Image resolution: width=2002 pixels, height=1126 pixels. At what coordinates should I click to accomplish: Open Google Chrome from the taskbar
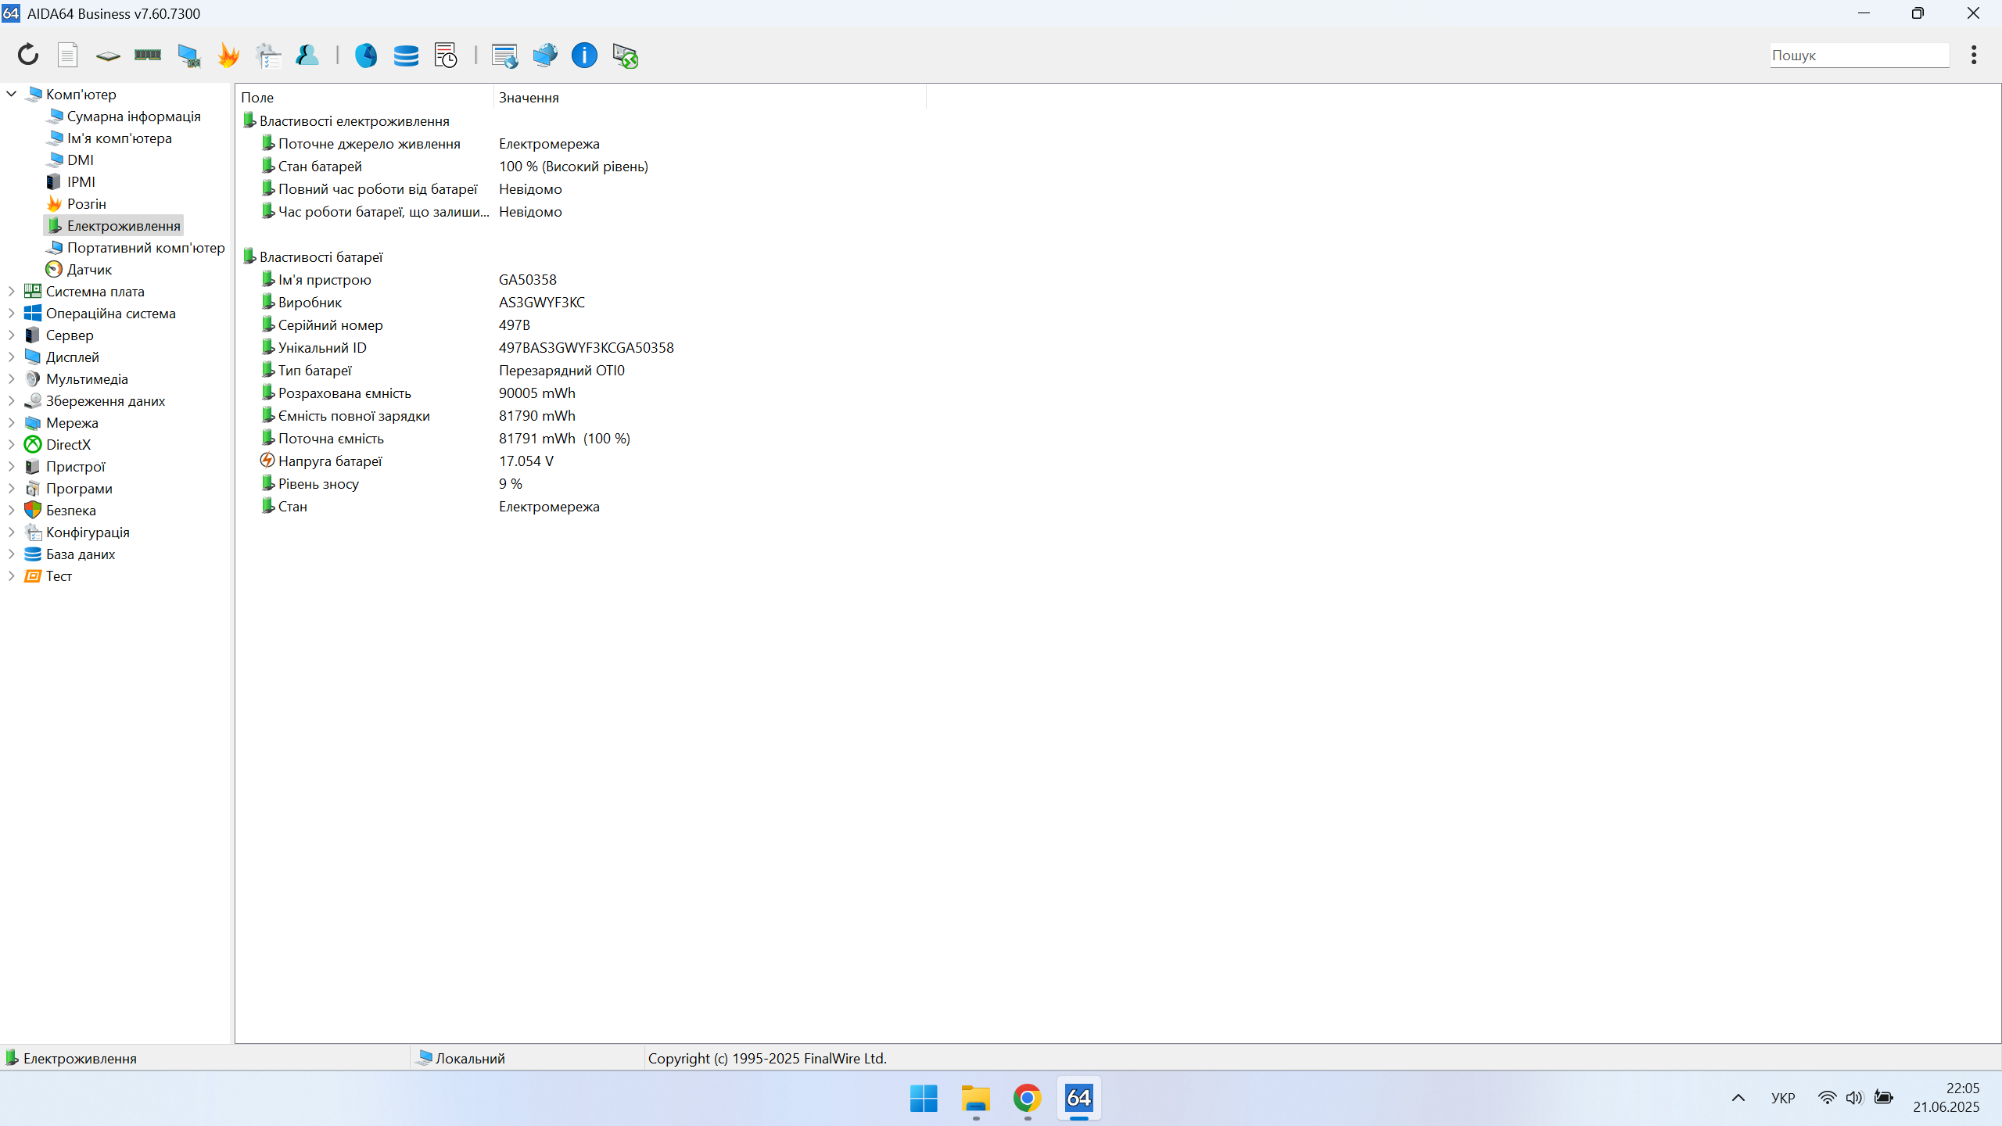point(1027,1098)
